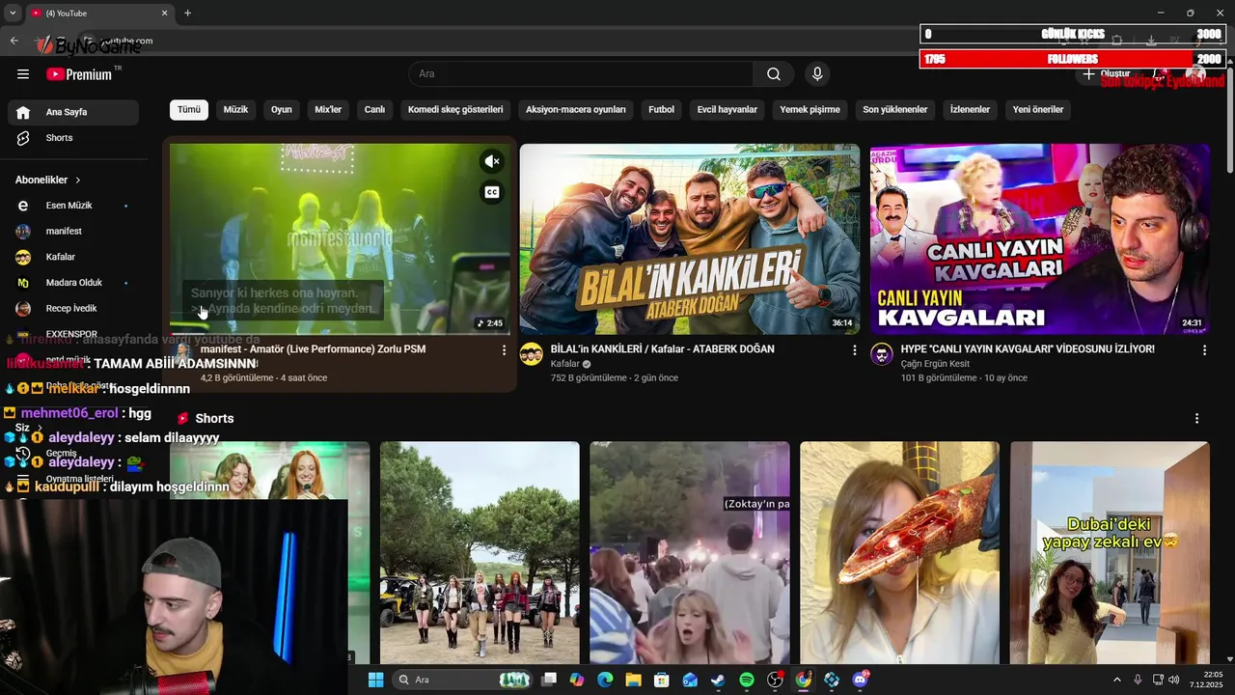Open Shorts section more options menu

[1196, 419]
